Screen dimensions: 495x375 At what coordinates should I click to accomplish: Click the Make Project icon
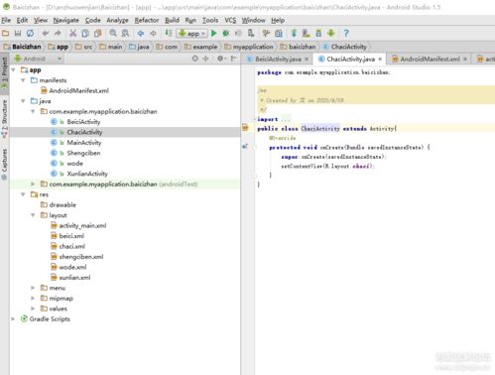pos(169,34)
